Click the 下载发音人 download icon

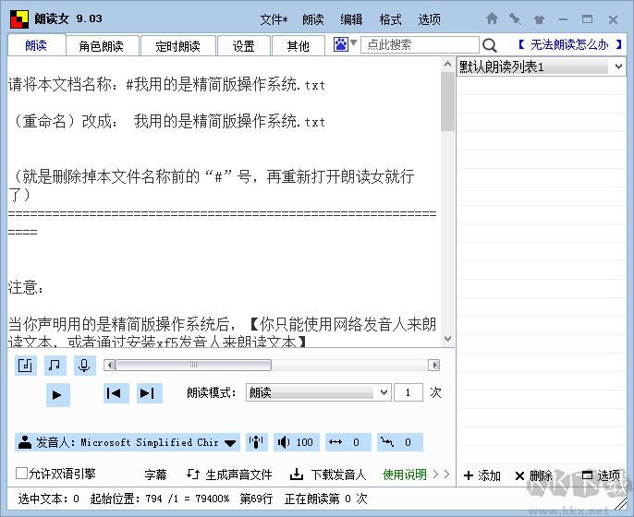(x=297, y=475)
